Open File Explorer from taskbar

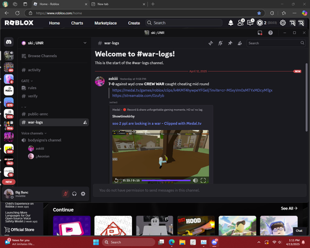click(x=182, y=242)
